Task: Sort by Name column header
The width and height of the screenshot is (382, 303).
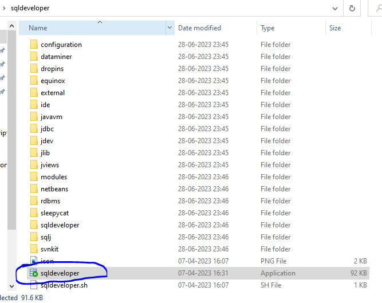Action: pos(93,27)
